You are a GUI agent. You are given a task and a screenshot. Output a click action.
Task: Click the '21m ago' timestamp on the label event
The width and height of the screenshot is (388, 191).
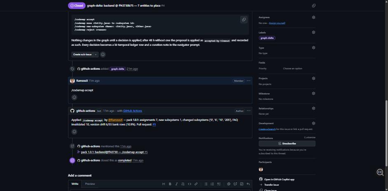132,69
